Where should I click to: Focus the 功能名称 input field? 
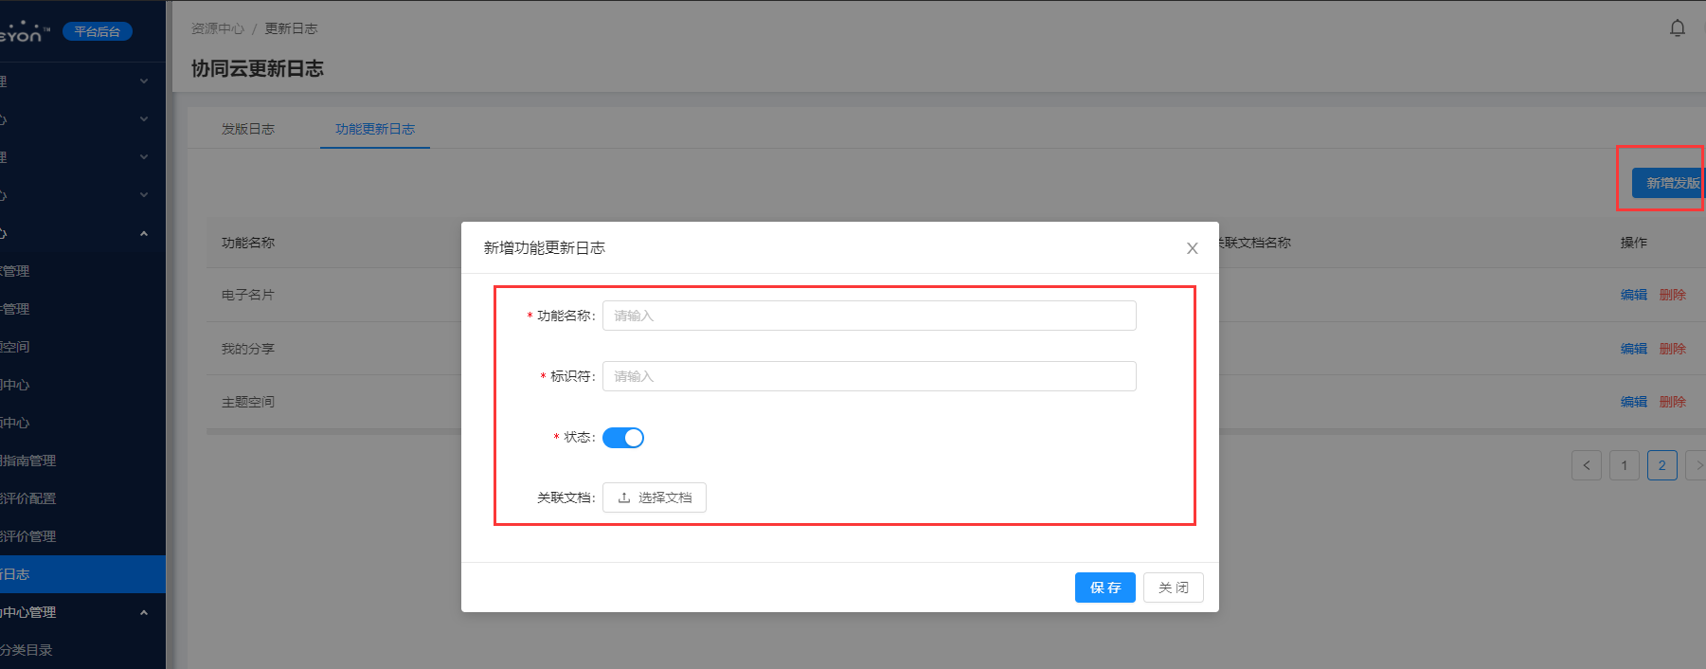(869, 316)
